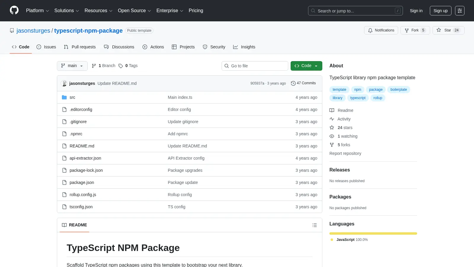This screenshot has height=267, width=474.
Task: Select the rollup.config.js file icon
Action: point(64,195)
